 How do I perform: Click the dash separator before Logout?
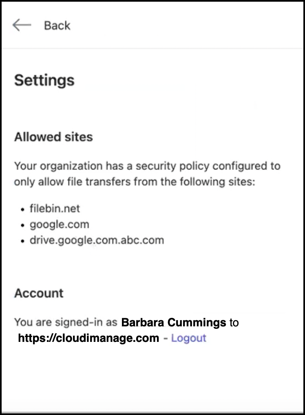click(165, 338)
